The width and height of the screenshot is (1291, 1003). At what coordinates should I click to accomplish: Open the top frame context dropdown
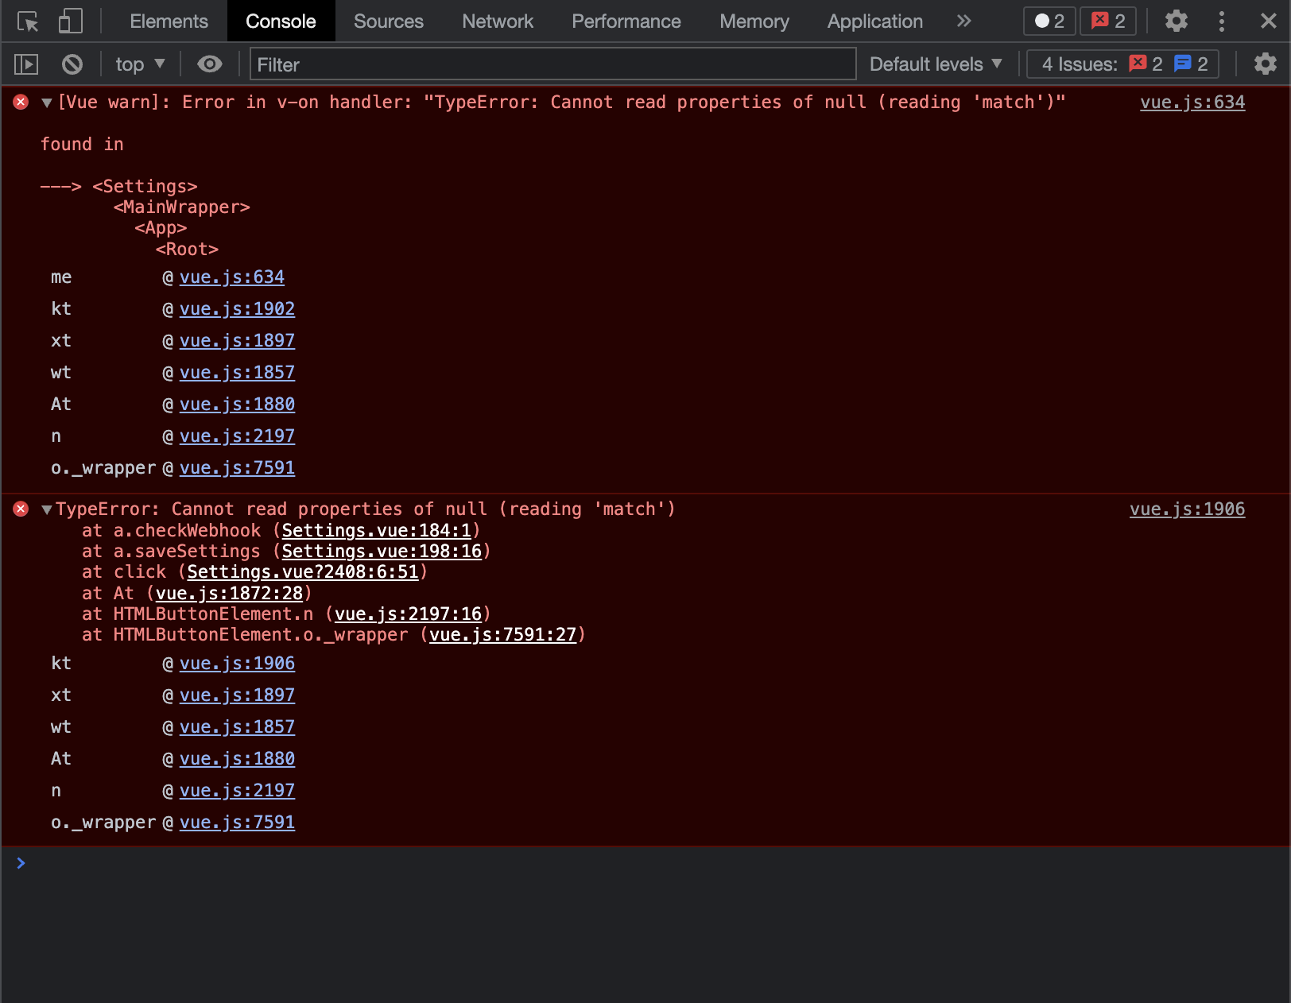[140, 64]
